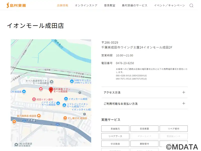Click the 成田イオン歯科 dental marker

coord(34,99)
